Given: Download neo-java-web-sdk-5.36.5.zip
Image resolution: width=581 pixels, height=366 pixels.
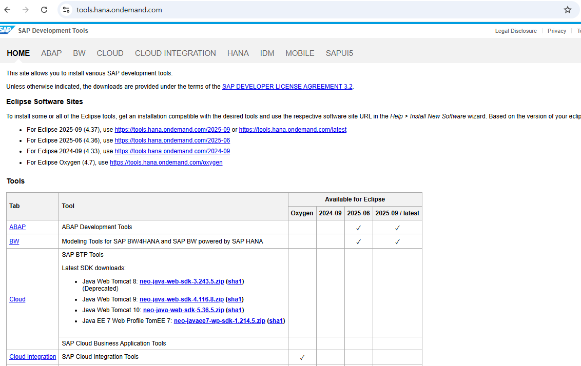Looking at the screenshot, I should (x=183, y=310).
